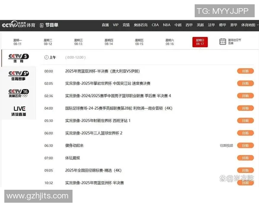
Task: Click 回看 for the 00:00 男篮亚洲杯 program
Action: coord(246,71)
